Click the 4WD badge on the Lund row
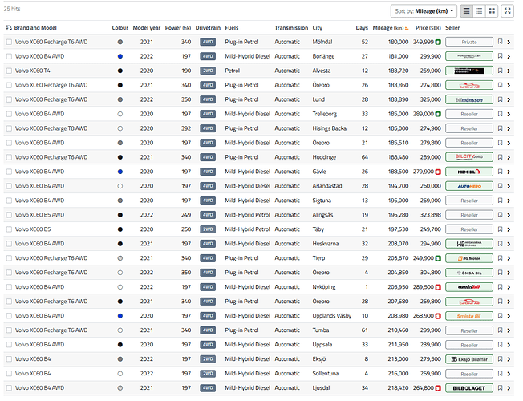 208,99
